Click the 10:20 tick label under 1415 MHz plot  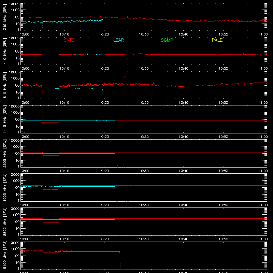pos(104,137)
